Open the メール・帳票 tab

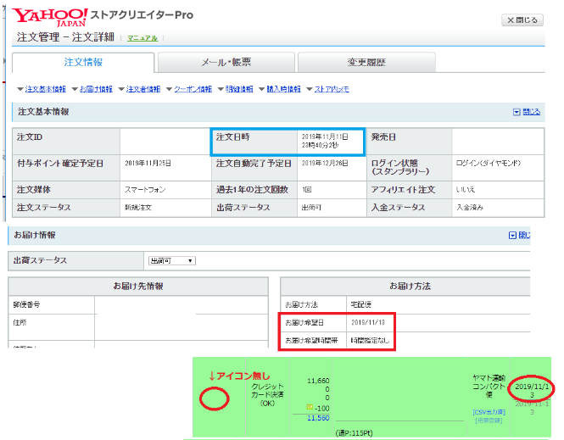tap(225, 62)
